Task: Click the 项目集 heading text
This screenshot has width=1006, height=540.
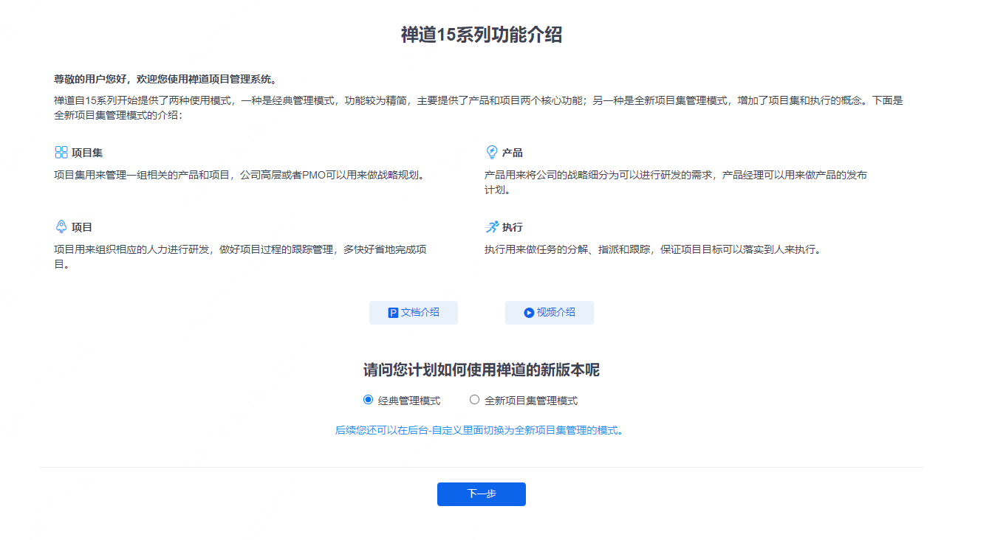Action: [87, 153]
